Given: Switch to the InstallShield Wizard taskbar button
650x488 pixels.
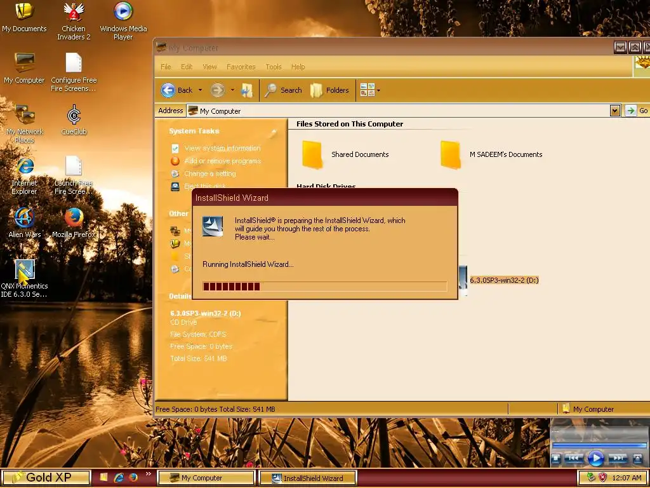Looking at the screenshot, I should [308, 478].
